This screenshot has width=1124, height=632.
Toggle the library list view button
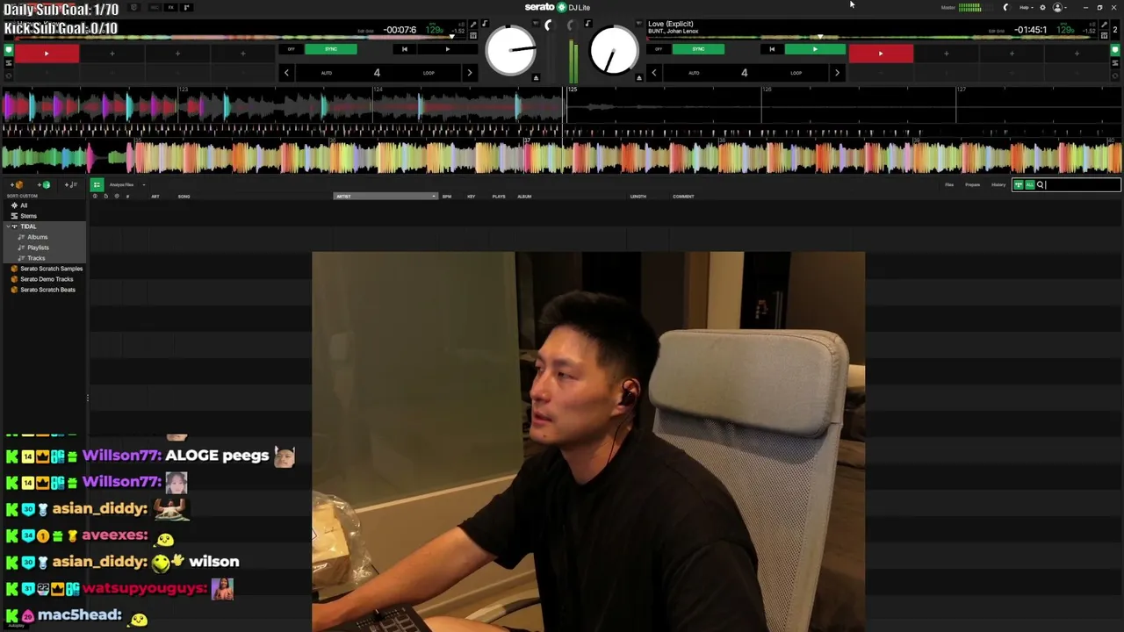point(97,185)
